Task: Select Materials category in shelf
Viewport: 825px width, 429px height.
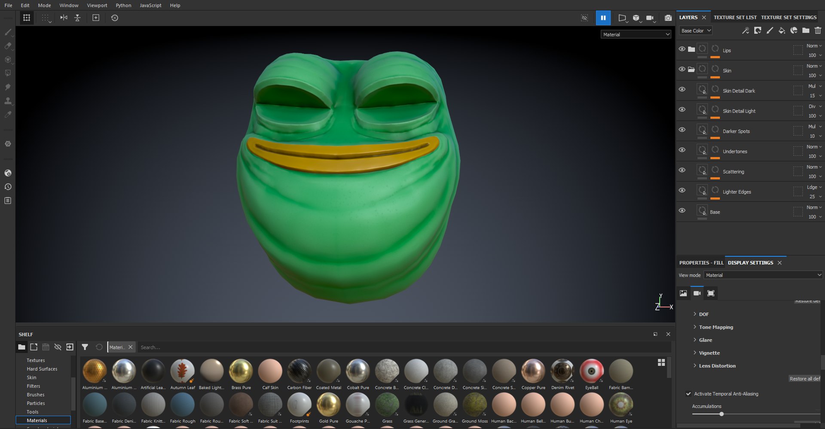Action: [43, 420]
